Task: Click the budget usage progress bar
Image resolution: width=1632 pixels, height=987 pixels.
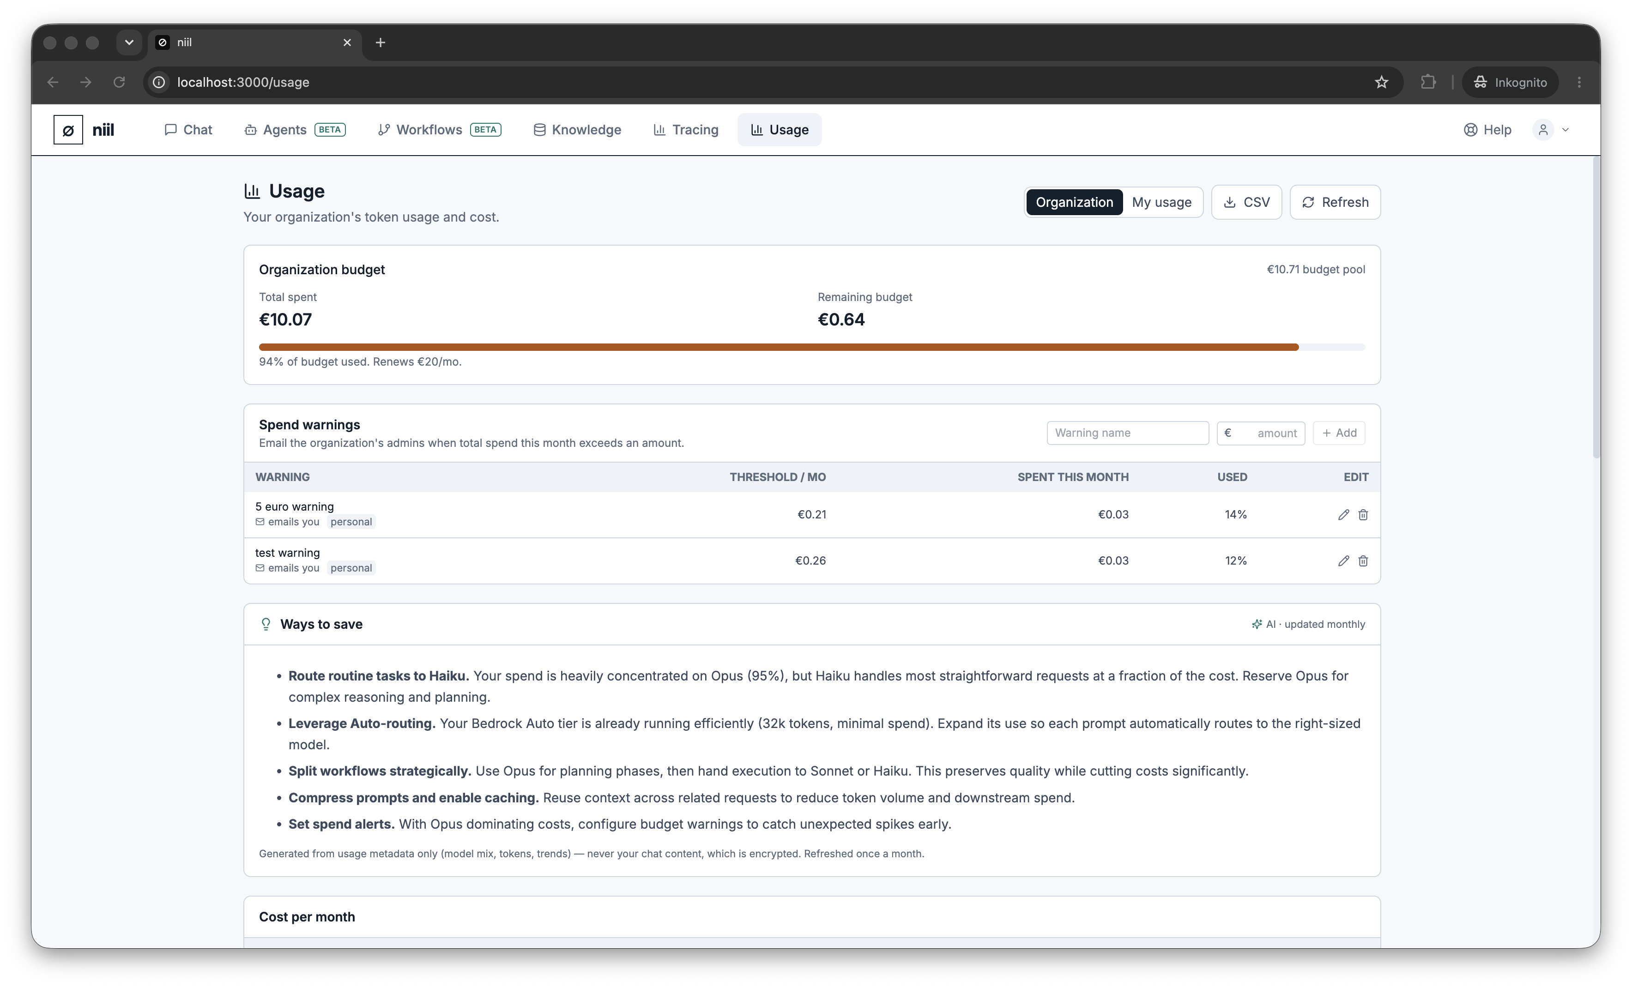Action: [812, 347]
